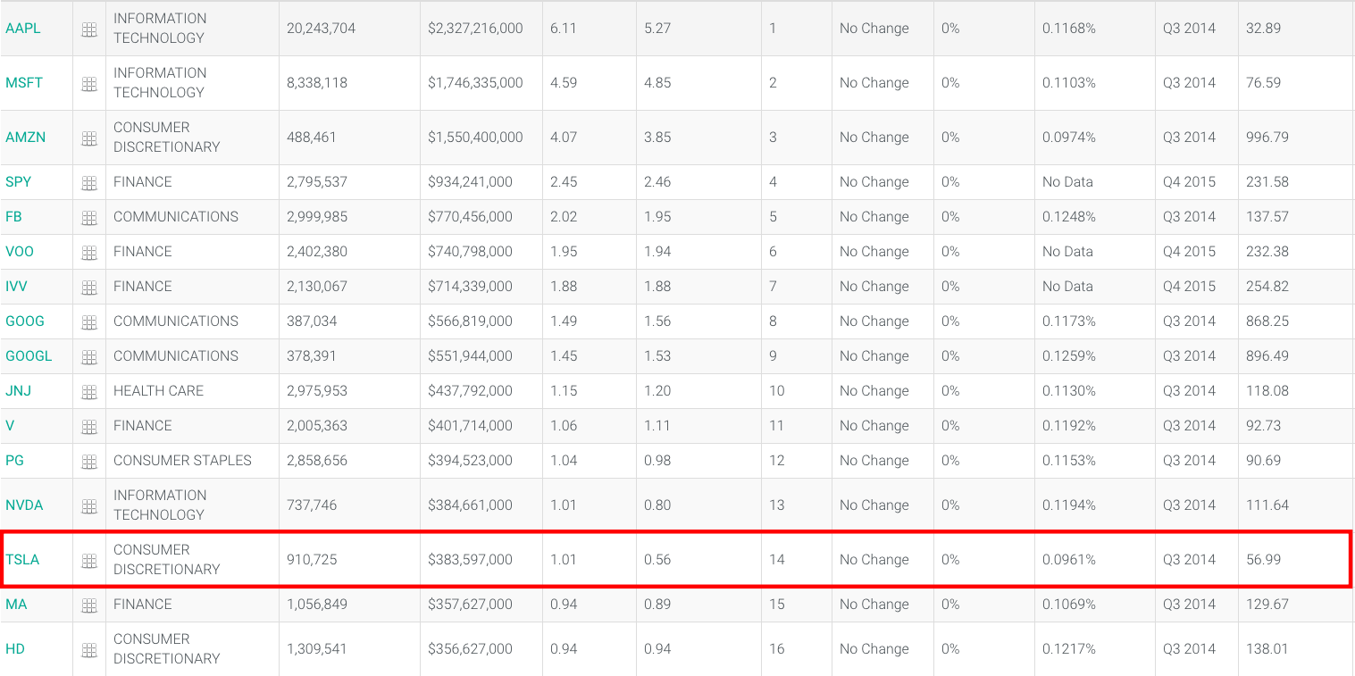Follow the JNJ ticker link

point(19,391)
